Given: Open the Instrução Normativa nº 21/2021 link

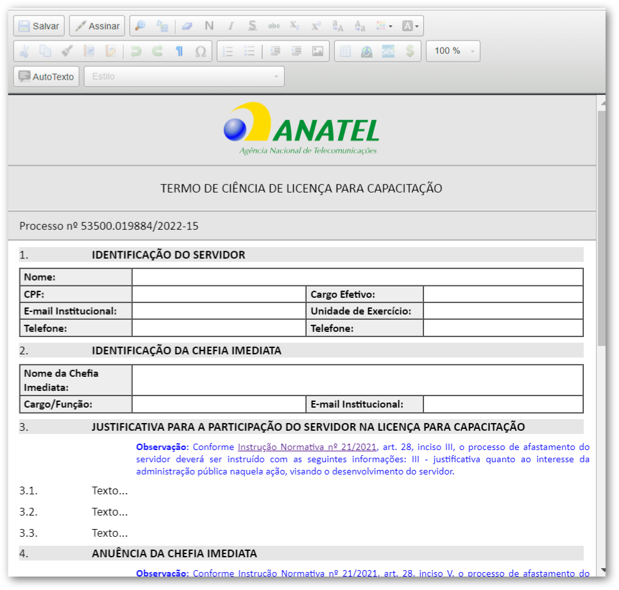Looking at the screenshot, I should [307, 447].
